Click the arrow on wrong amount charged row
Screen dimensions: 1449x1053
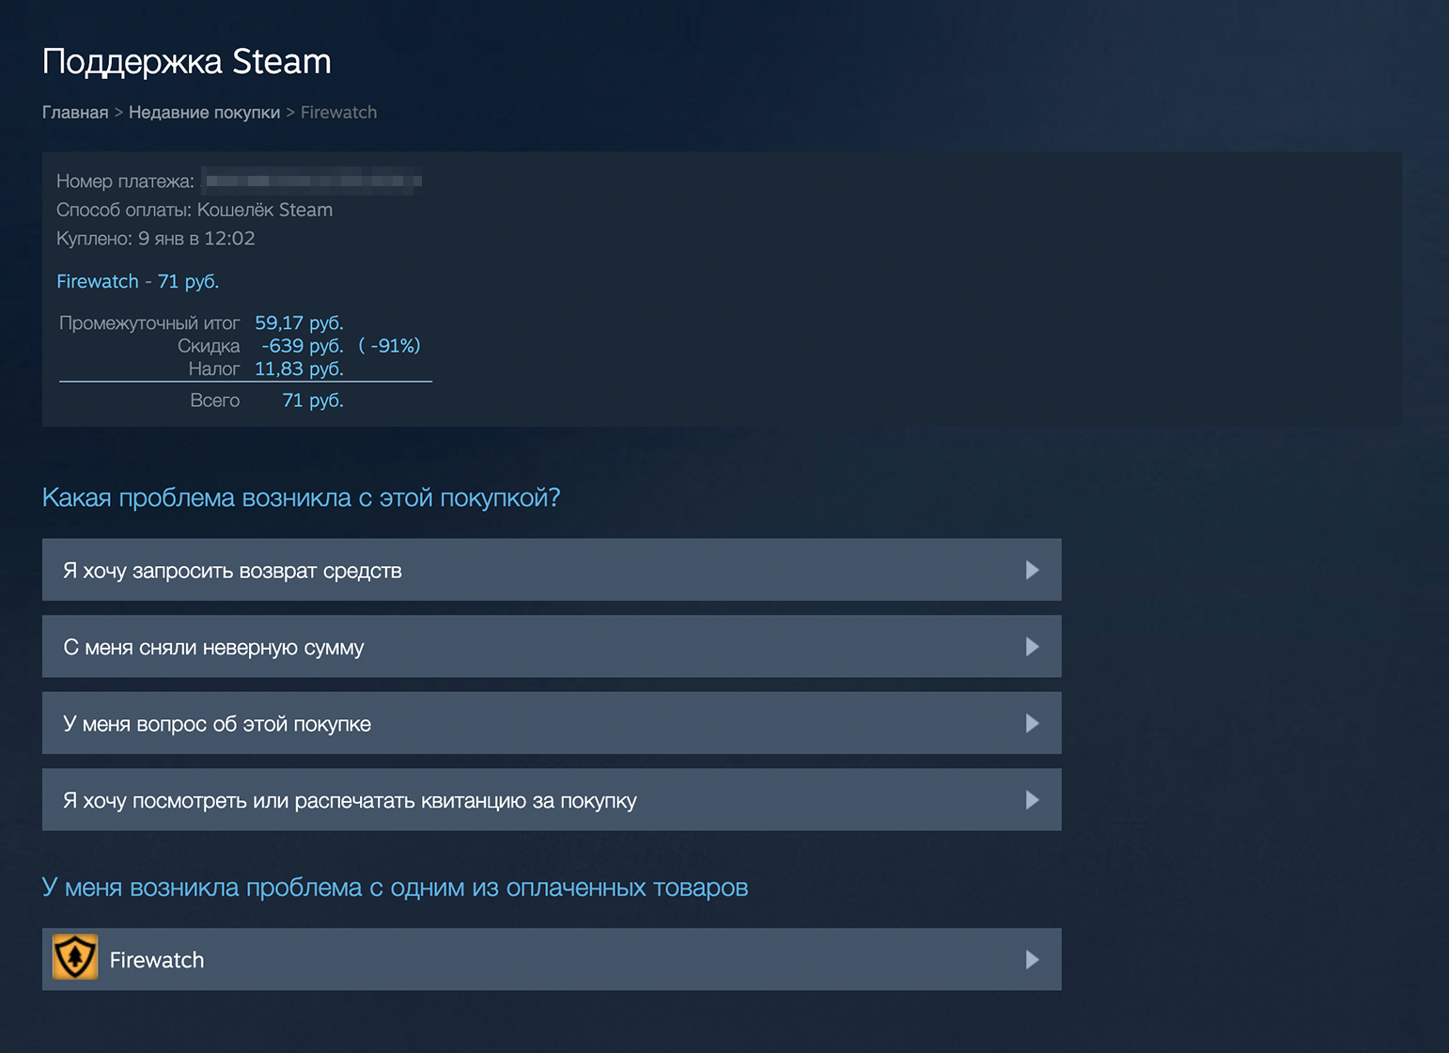pyautogui.click(x=1032, y=647)
